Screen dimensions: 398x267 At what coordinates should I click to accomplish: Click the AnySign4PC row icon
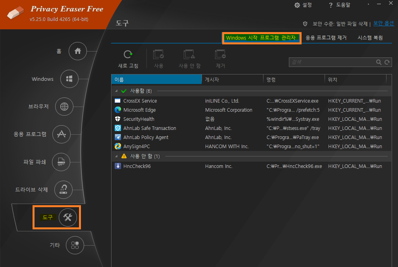pos(118,146)
